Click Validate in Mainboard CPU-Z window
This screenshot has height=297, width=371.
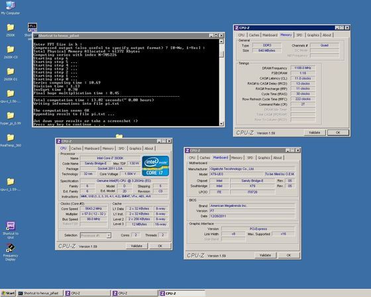point(265,255)
